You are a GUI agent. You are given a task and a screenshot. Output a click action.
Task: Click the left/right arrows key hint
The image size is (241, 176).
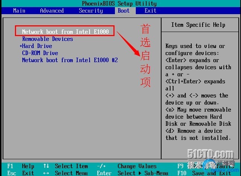pos(46,173)
